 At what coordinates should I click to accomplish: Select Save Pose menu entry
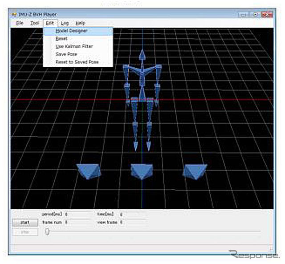pos(66,54)
